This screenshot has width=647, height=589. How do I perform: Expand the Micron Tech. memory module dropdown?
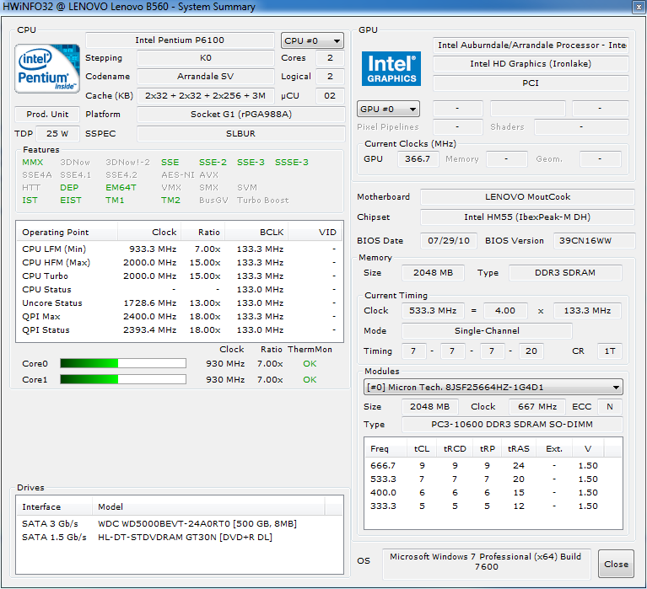point(493,387)
